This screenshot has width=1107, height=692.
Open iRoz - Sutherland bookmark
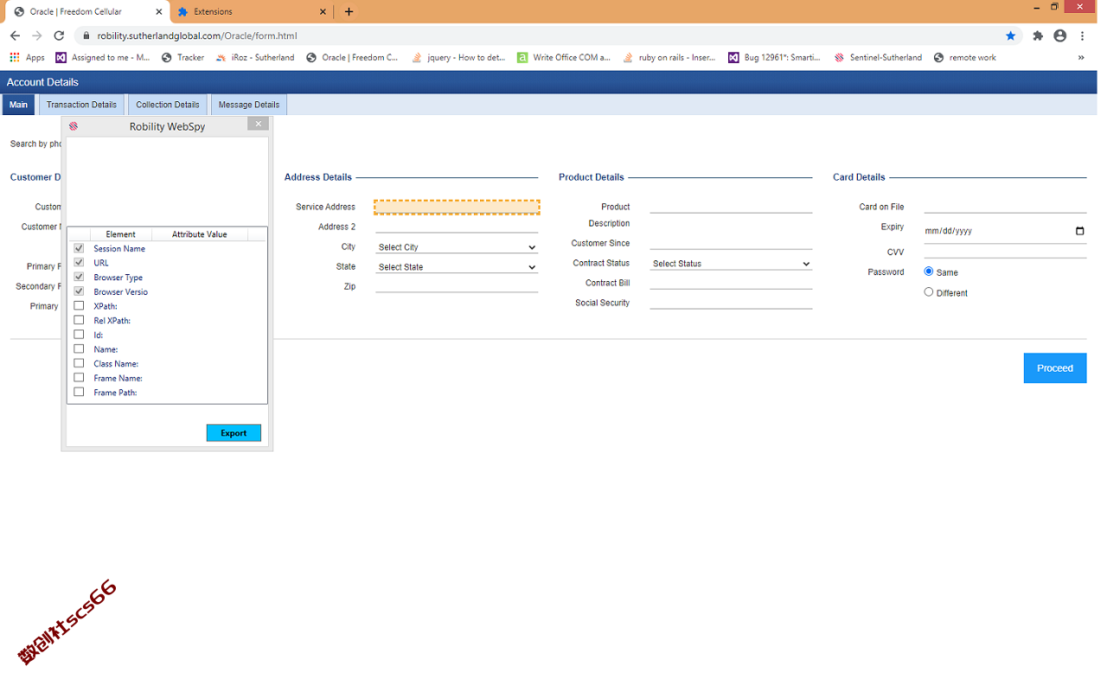(x=255, y=57)
